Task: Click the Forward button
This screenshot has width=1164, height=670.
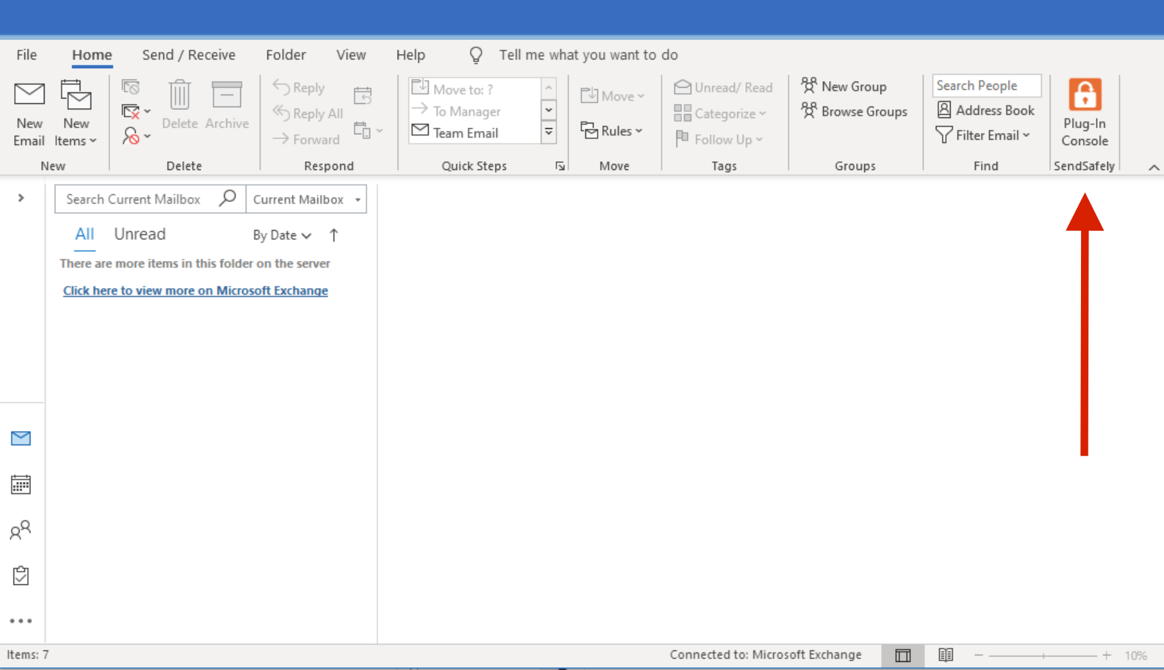Action: (306, 139)
